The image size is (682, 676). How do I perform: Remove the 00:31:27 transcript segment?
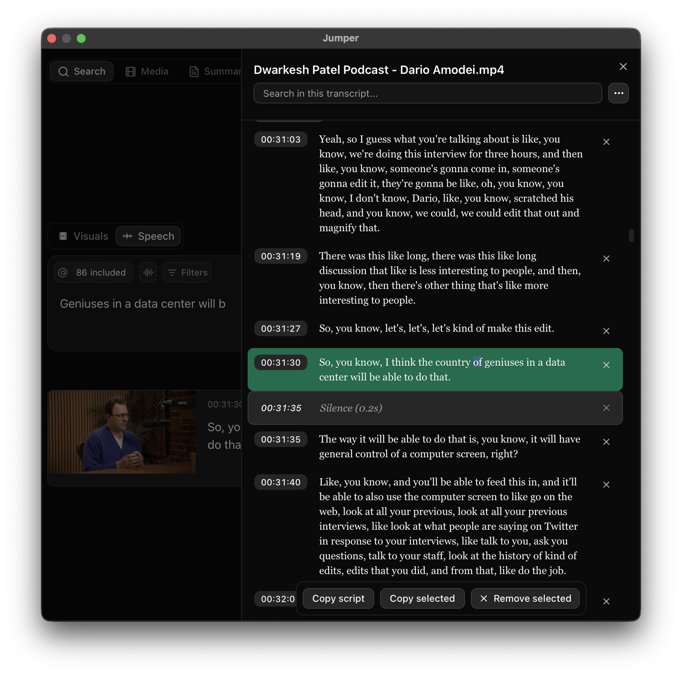pyautogui.click(x=606, y=331)
